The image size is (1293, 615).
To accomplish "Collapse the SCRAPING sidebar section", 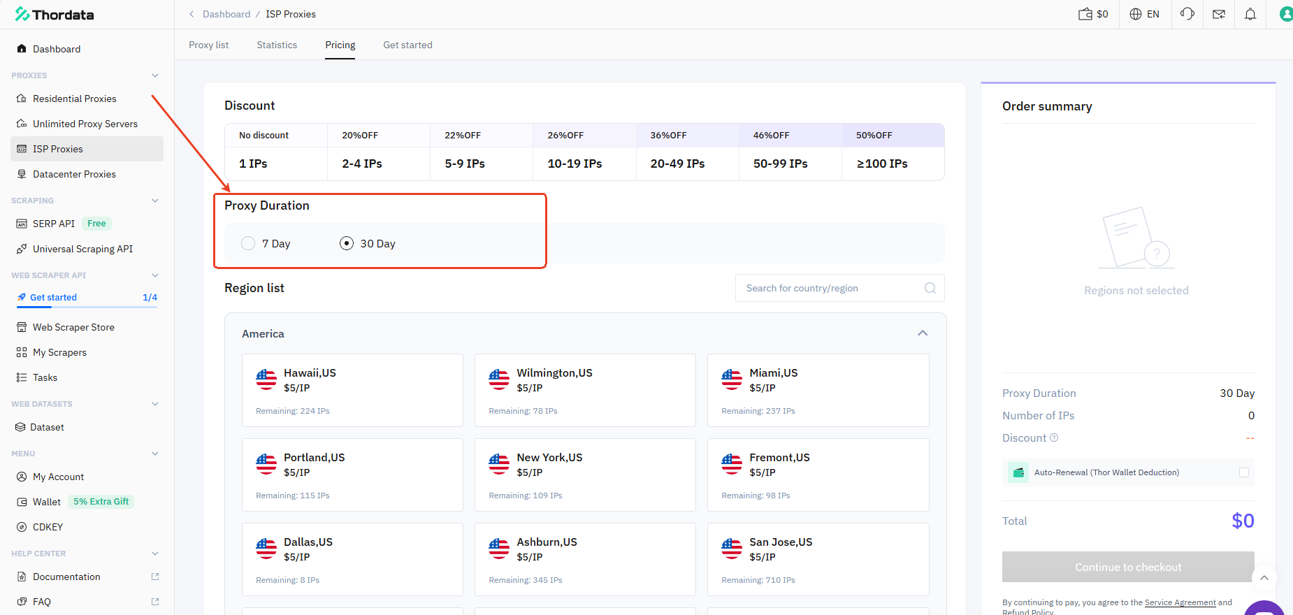I will (x=155, y=201).
